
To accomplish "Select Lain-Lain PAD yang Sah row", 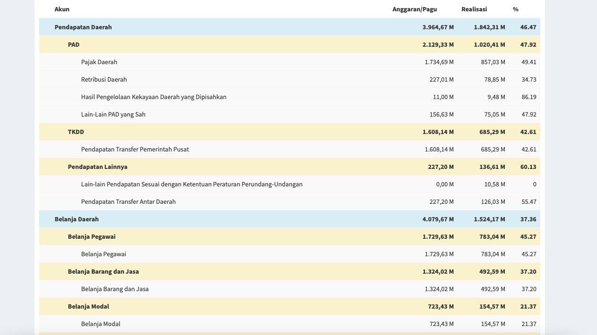I will [113, 115].
